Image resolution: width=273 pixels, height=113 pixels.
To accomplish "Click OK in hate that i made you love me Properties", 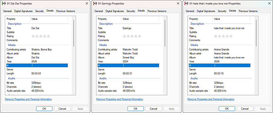I will (x=227, y=109).
